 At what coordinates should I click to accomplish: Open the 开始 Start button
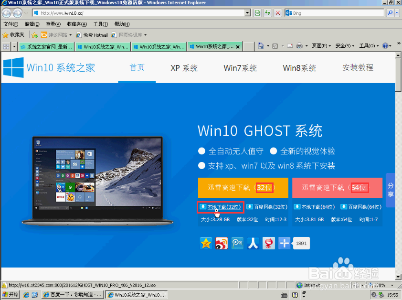click(x=11, y=295)
